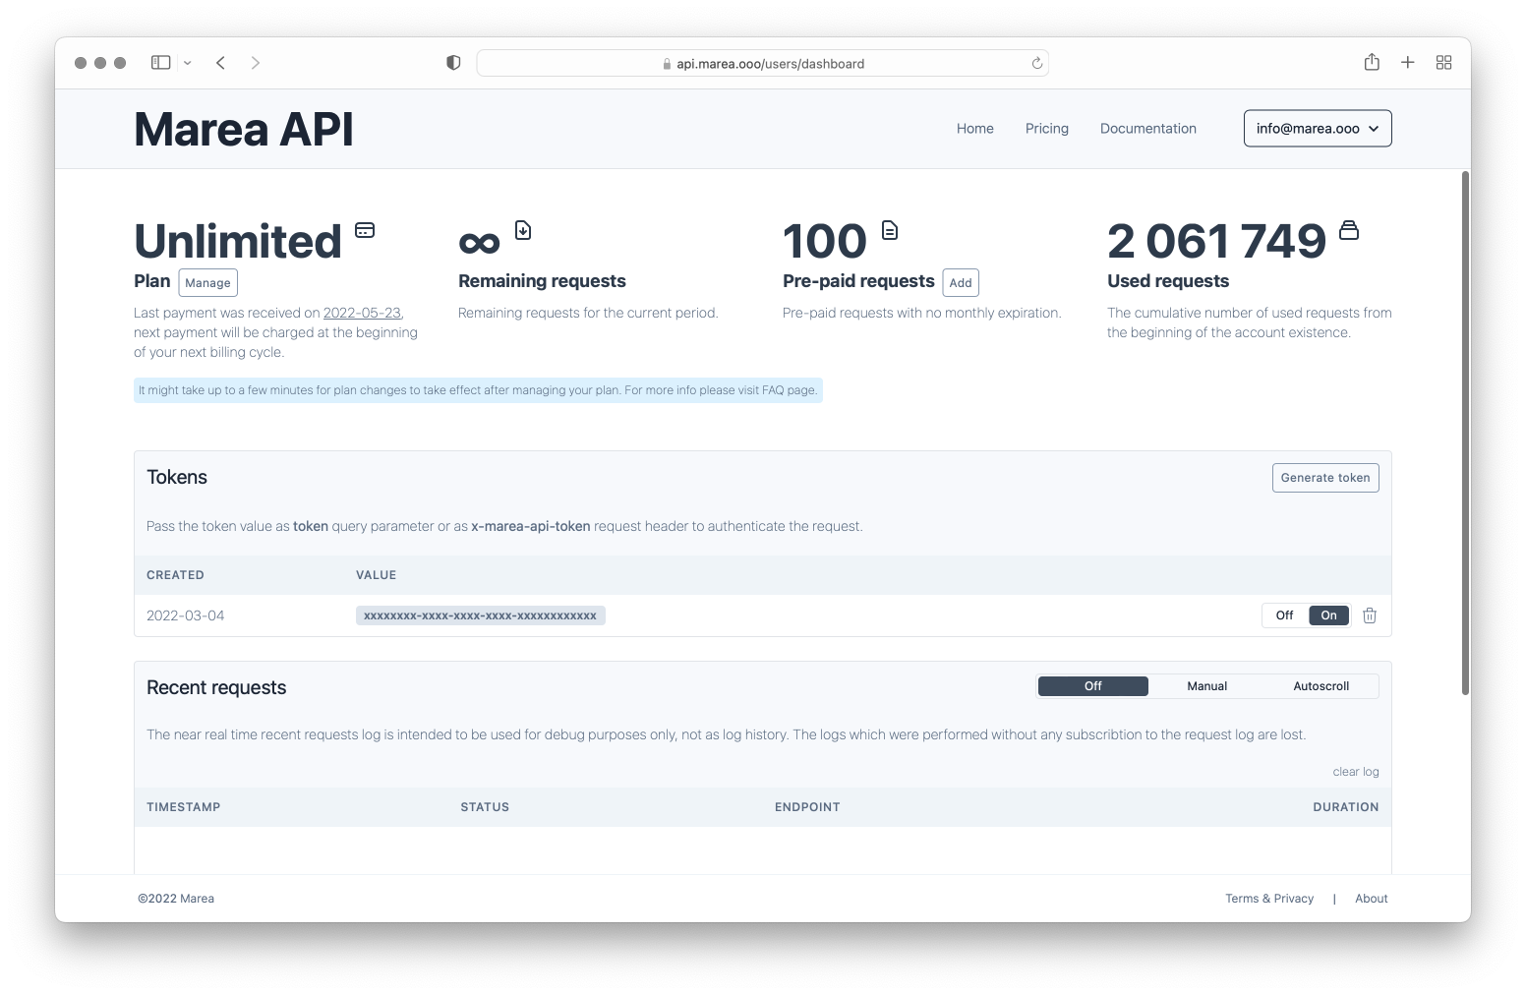Open the Pricing nav item

pyautogui.click(x=1047, y=129)
